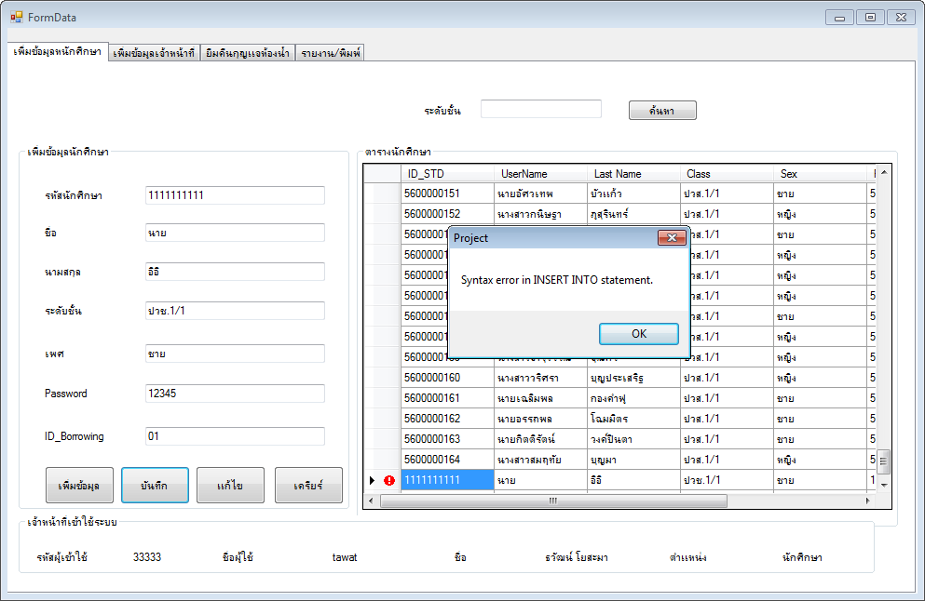
Task: Save with the บันทึก button
Action: click(x=155, y=486)
